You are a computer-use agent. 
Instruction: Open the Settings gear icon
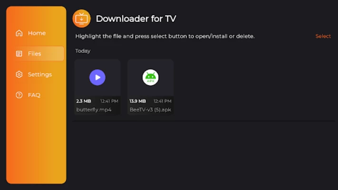click(x=19, y=74)
